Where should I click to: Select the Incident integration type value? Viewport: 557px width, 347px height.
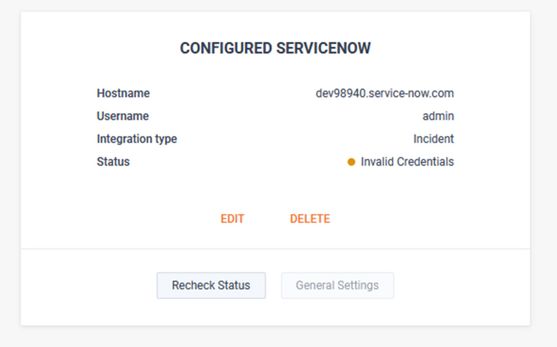434,138
